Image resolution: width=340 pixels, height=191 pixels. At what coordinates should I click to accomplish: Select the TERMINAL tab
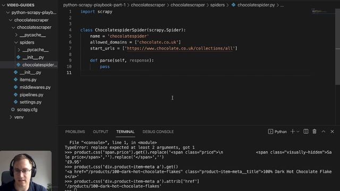click(x=125, y=132)
